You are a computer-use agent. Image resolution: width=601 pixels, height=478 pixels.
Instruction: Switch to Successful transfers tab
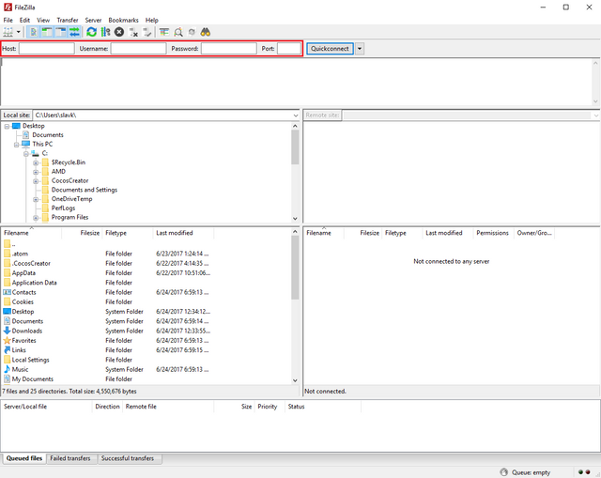coord(128,458)
